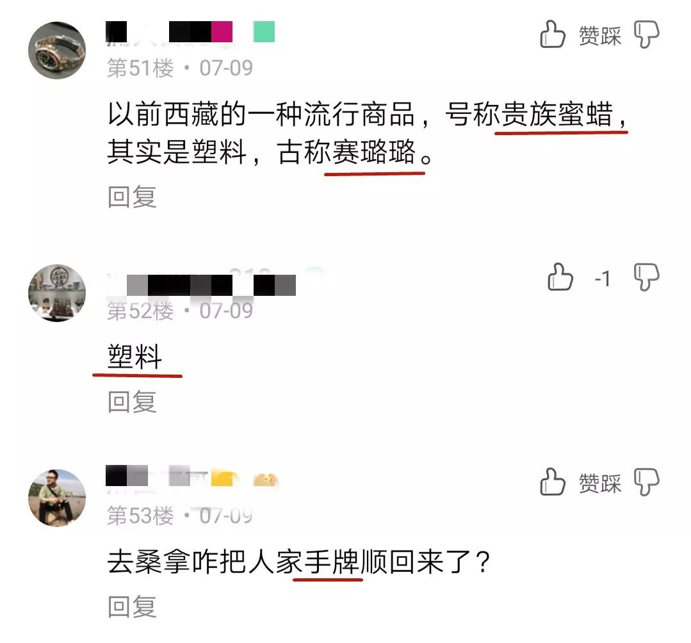Select the 赞踩 label on 第53楼
Image resolution: width=691 pixels, height=643 pixels.
(x=600, y=483)
